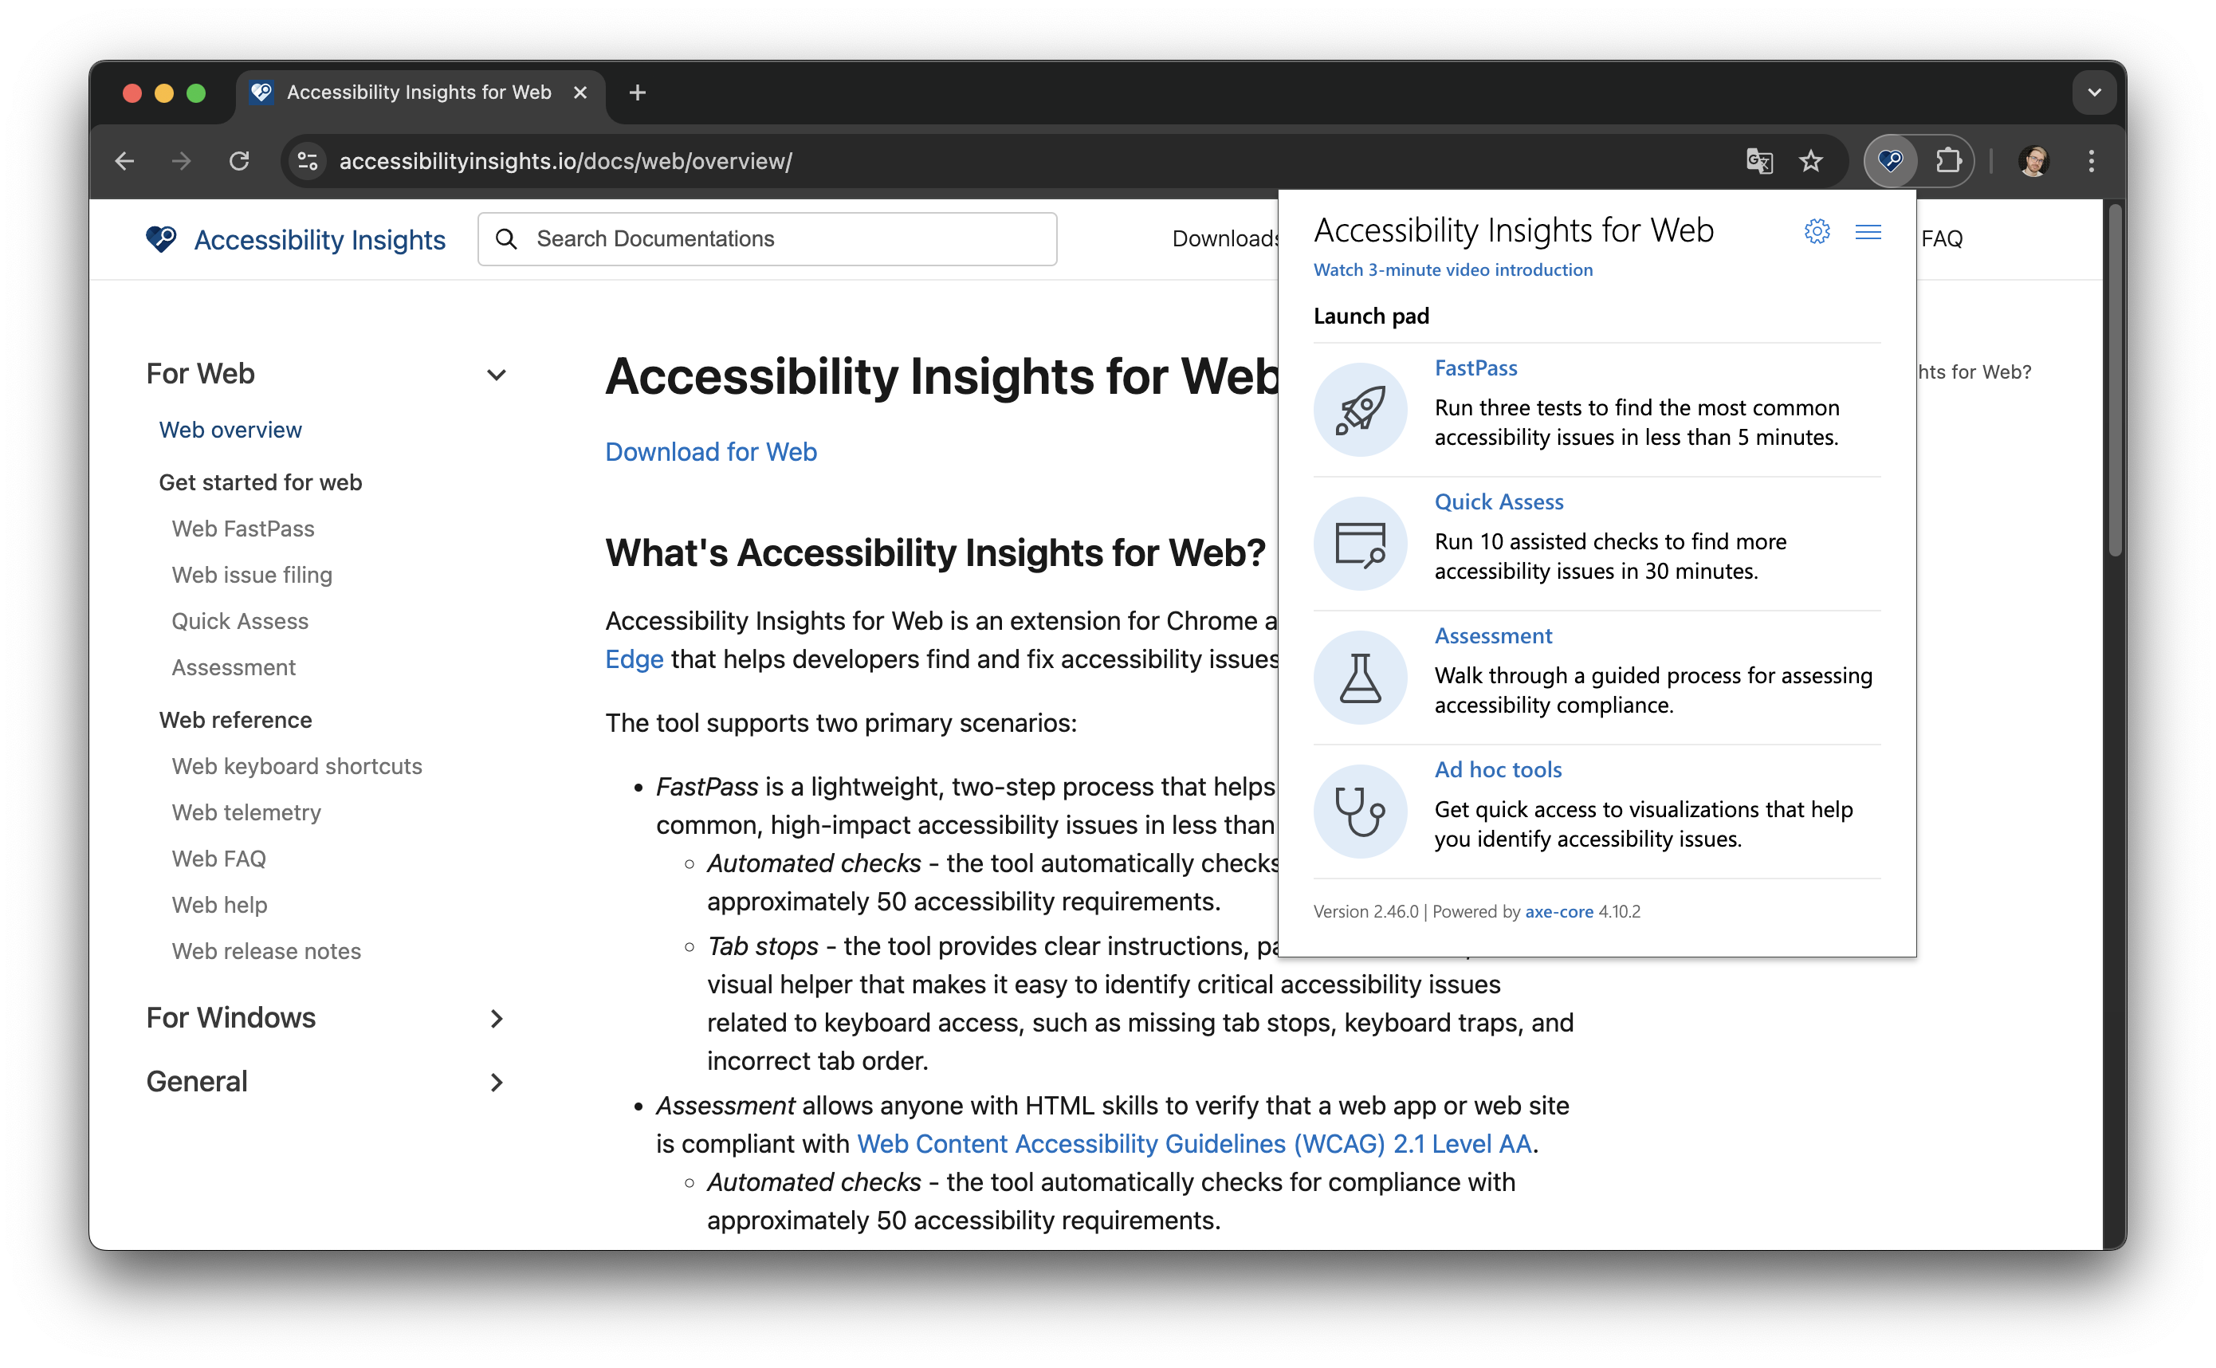Open the Chrome extensions puzzle icon

coord(1947,161)
